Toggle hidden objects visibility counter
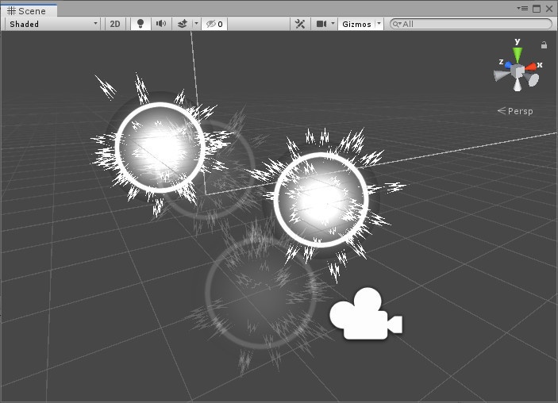 [x=214, y=24]
